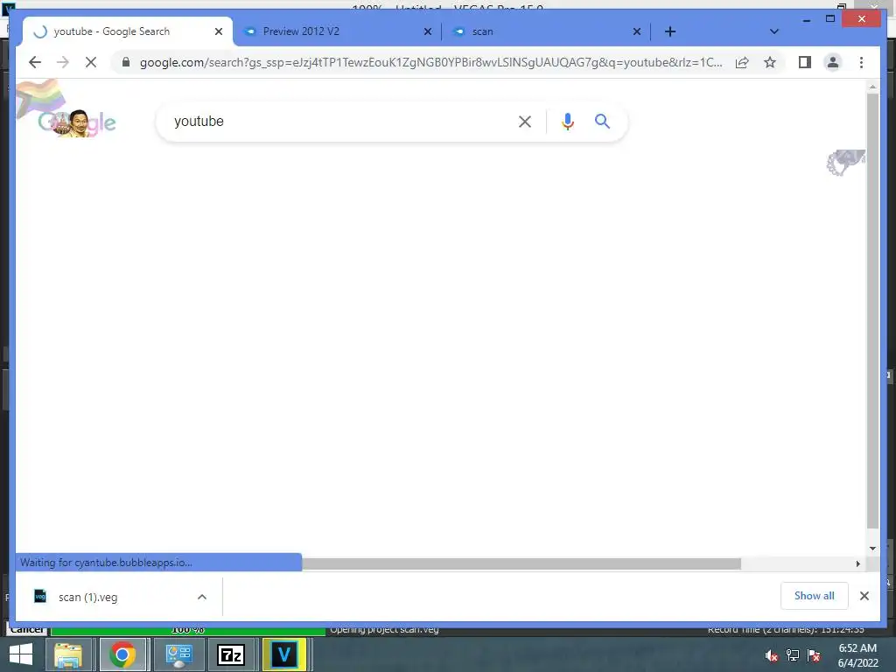
Task: Open the Action Center flag icon
Action: point(814,655)
